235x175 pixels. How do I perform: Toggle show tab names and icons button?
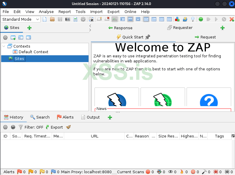[115, 19]
